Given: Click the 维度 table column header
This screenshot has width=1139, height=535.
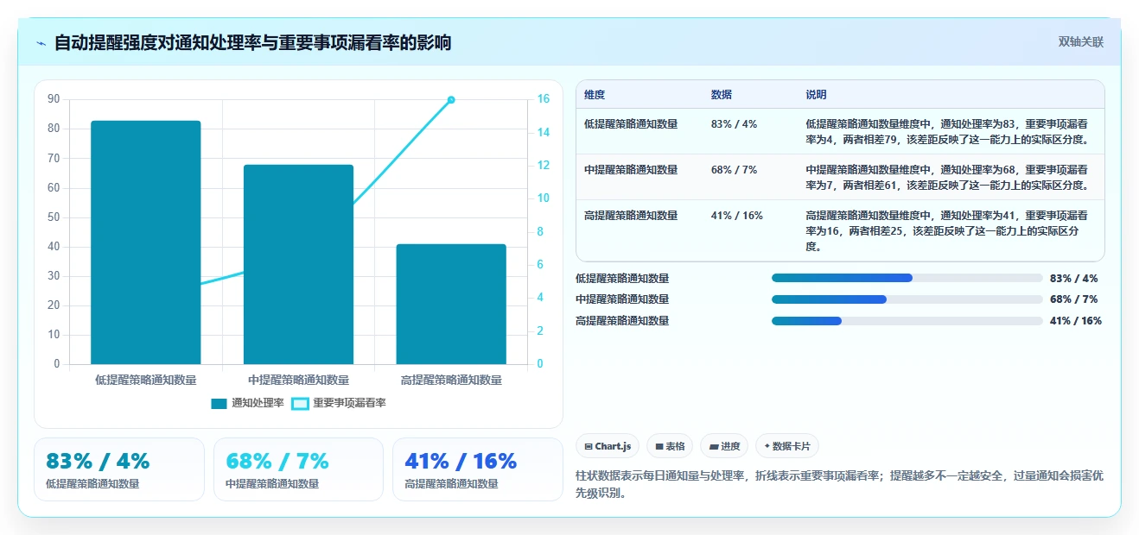Looking at the screenshot, I should (x=595, y=95).
